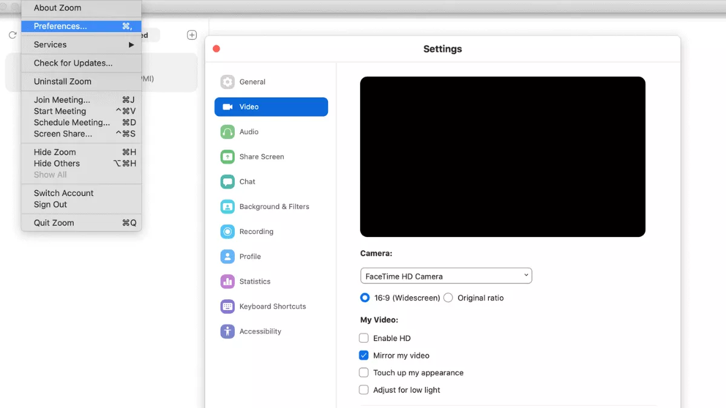The height and width of the screenshot is (408, 726).
Task: Select Quit Zoom menu item
Action: coord(81,223)
